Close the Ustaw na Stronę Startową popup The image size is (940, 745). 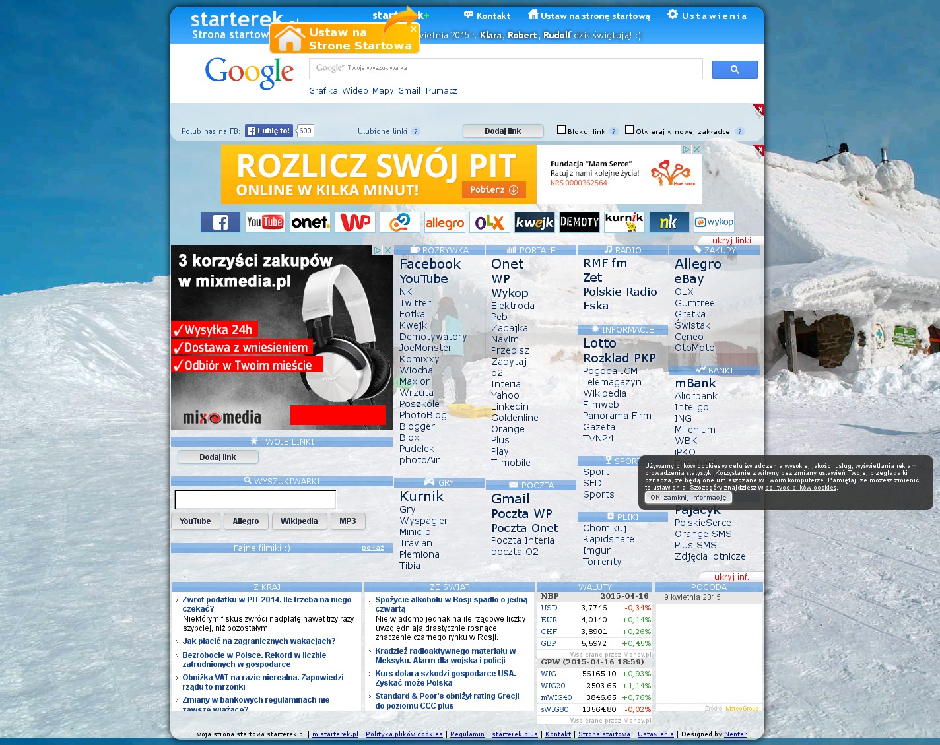(x=413, y=29)
